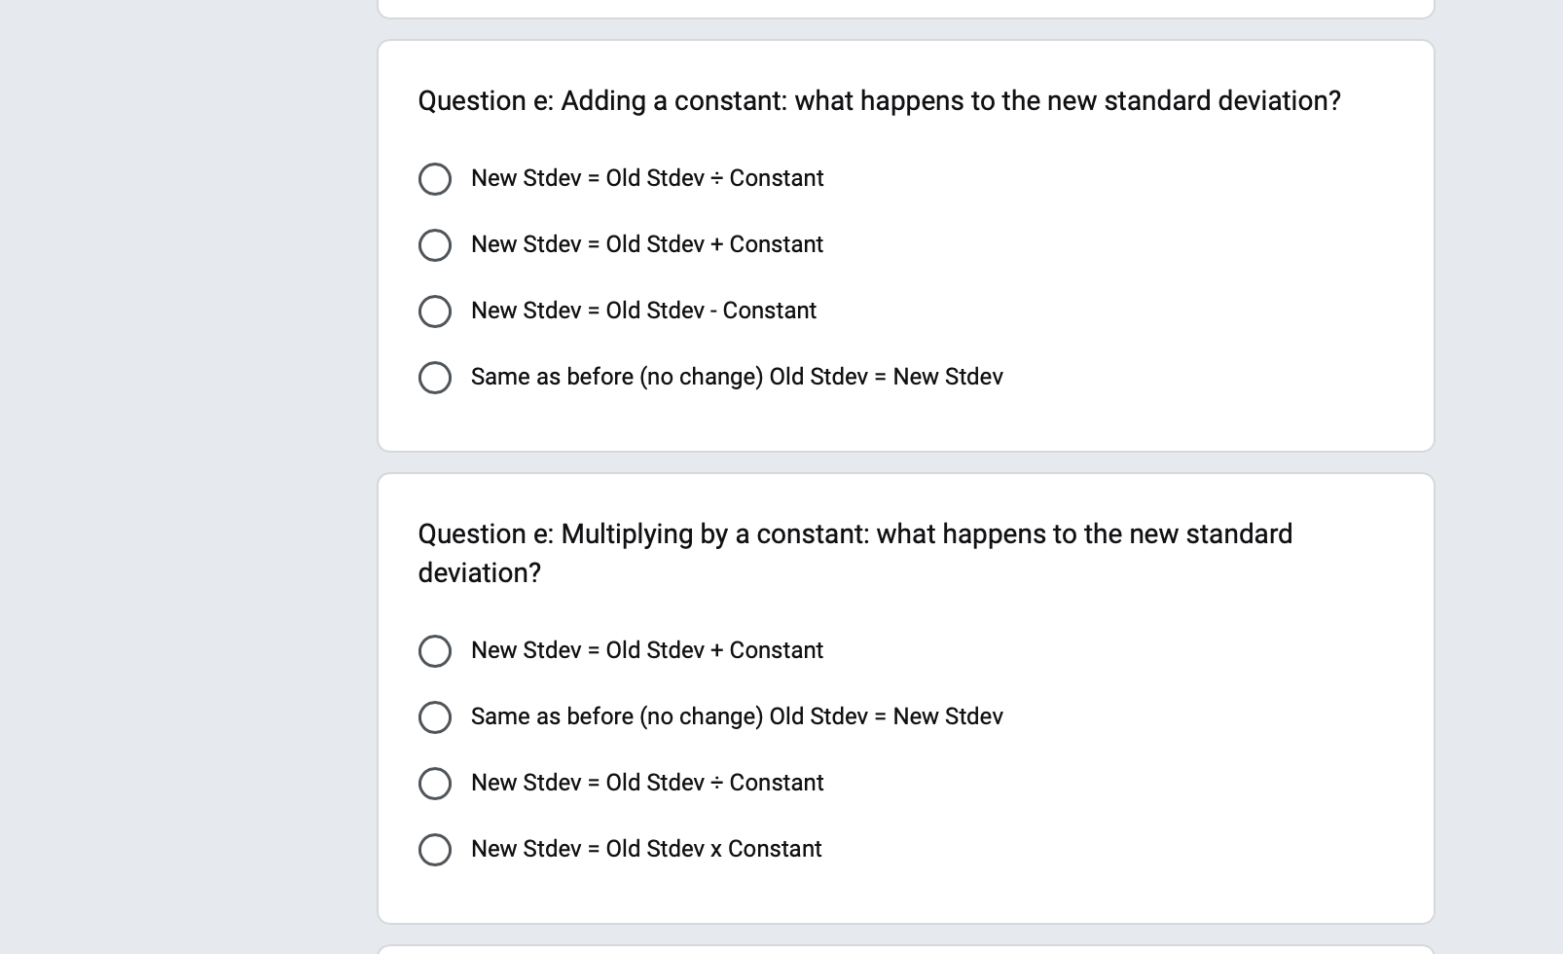
Task: Select 'Old Stdev + Constant' for multiplying question
Action: click(x=435, y=651)
